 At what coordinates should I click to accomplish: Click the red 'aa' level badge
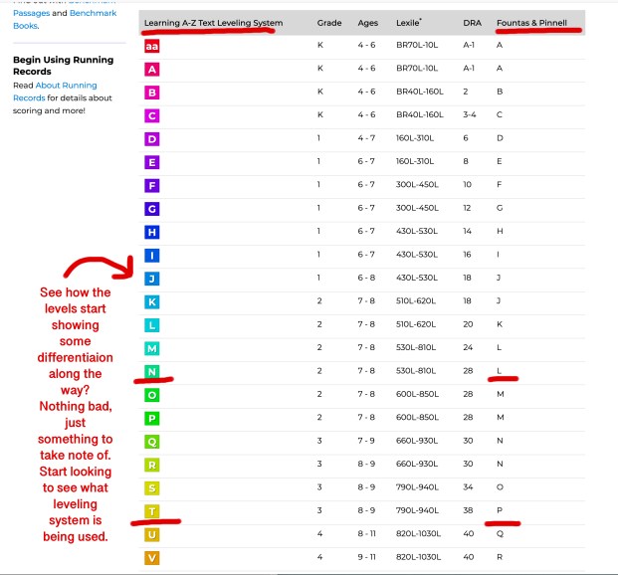tap(151, 46)
